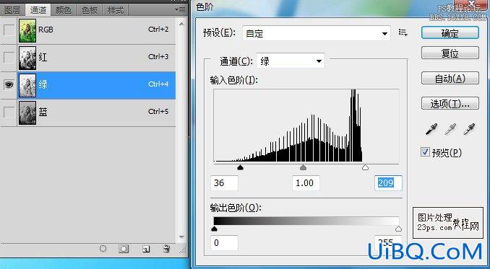Uncheck the 预览(P) checkbox
Image resolution: width=490 pixels, height=269 pixels.
(x=425, y=151)
